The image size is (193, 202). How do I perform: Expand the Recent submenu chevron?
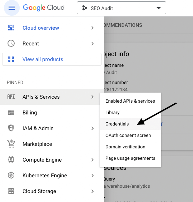[93, 44]
